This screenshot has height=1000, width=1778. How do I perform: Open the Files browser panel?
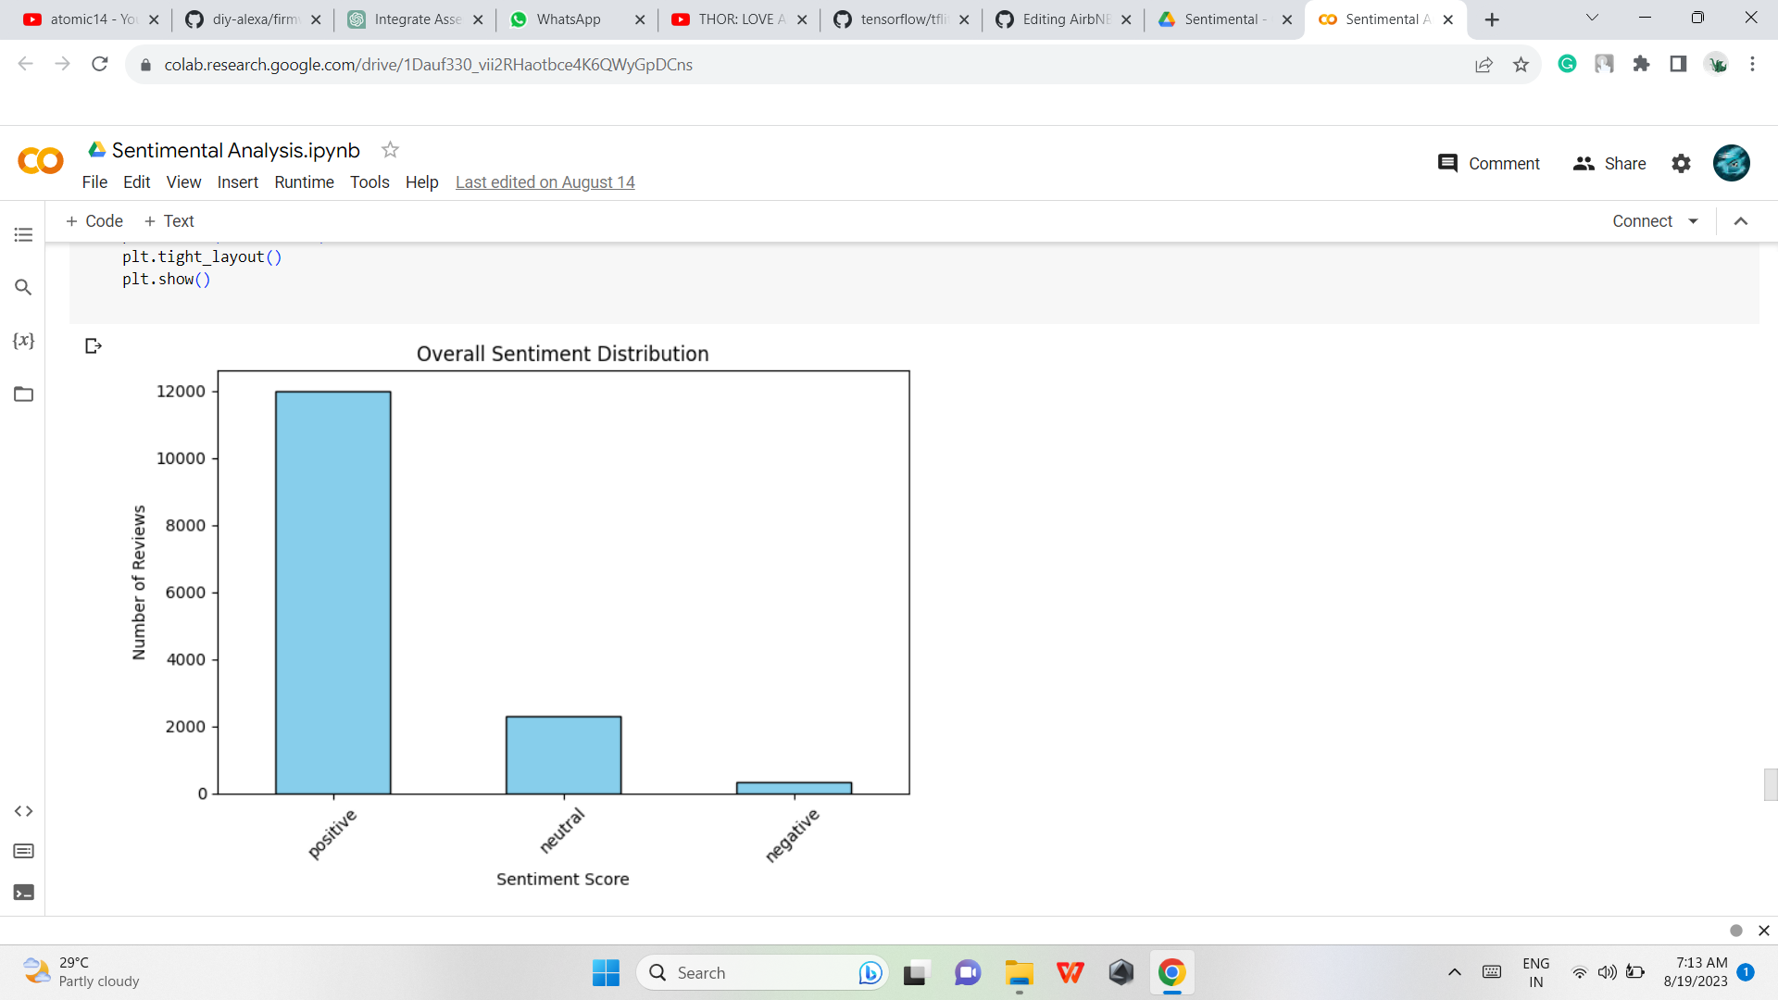click(x=23, y=394)
